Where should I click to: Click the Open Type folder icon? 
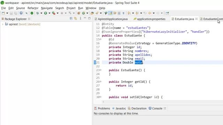(x=92, y=13)
